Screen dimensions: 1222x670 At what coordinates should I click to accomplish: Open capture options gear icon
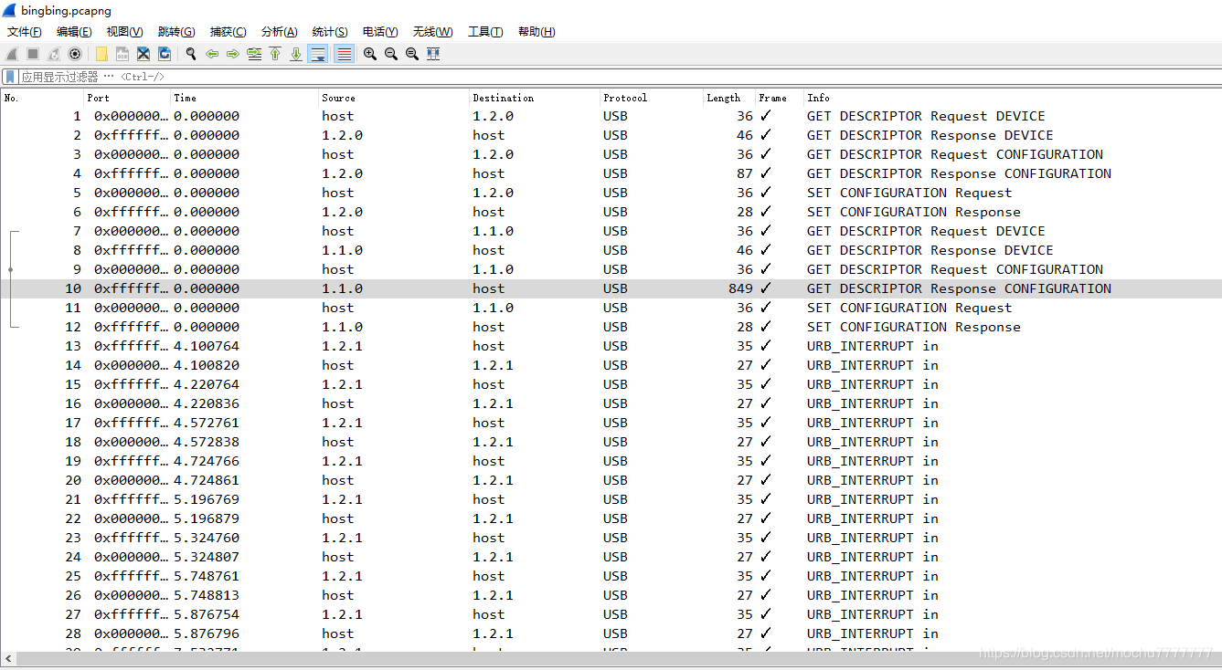coord(75,54)
